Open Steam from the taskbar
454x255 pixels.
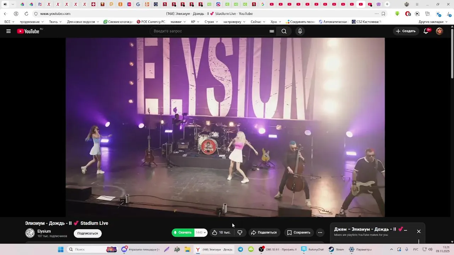336,249
